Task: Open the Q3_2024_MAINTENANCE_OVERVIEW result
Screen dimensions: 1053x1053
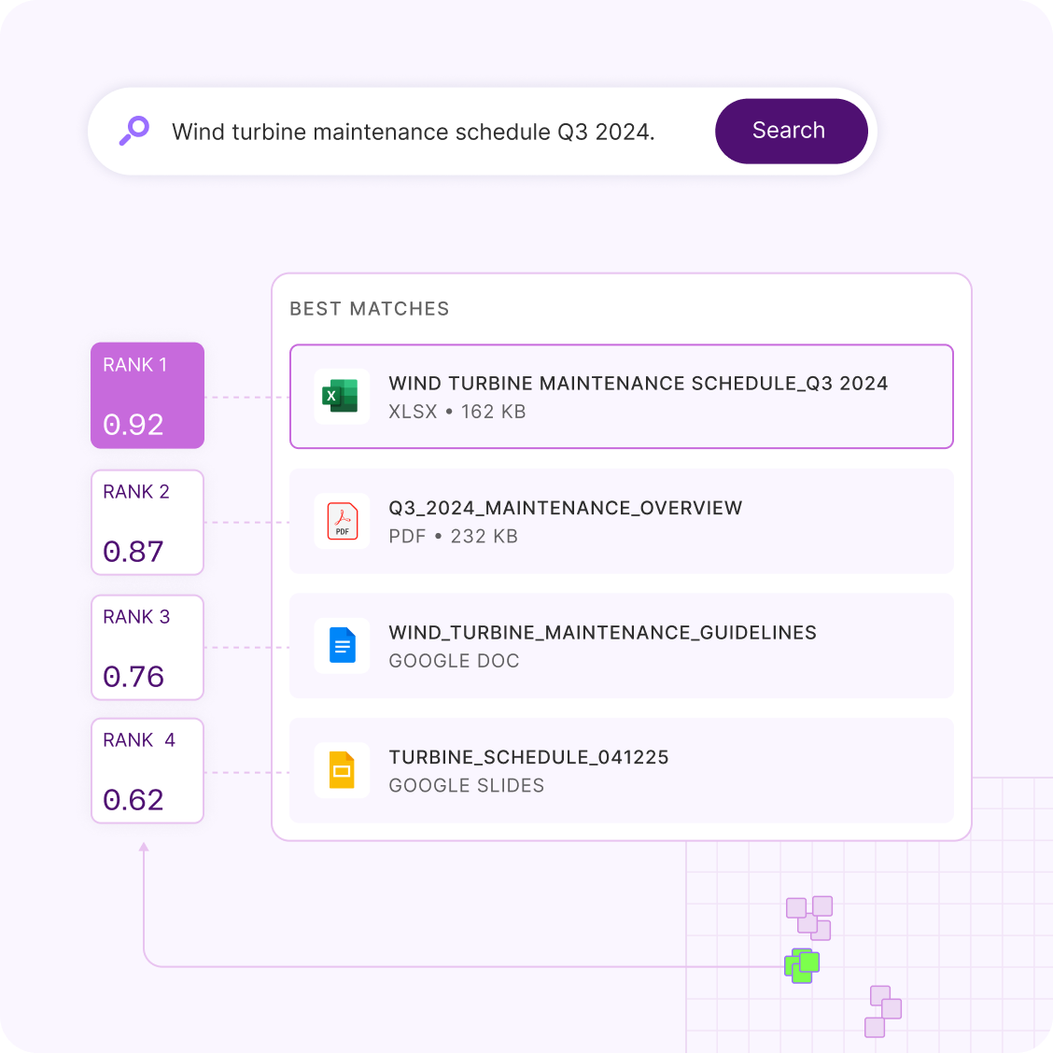Action: (621, 521)
